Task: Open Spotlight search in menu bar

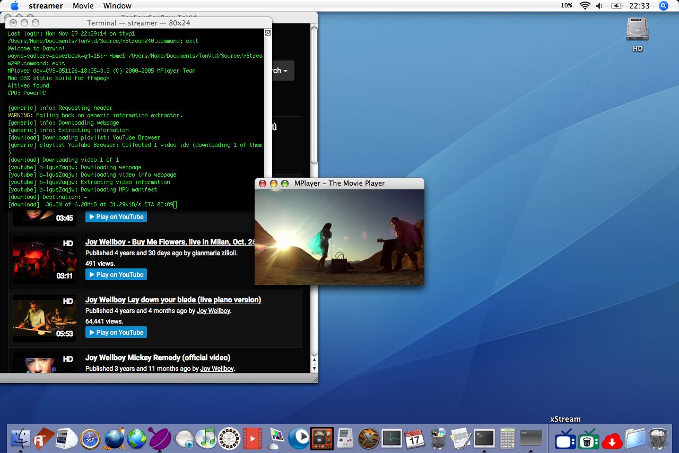Action: [x=663, y=6]
